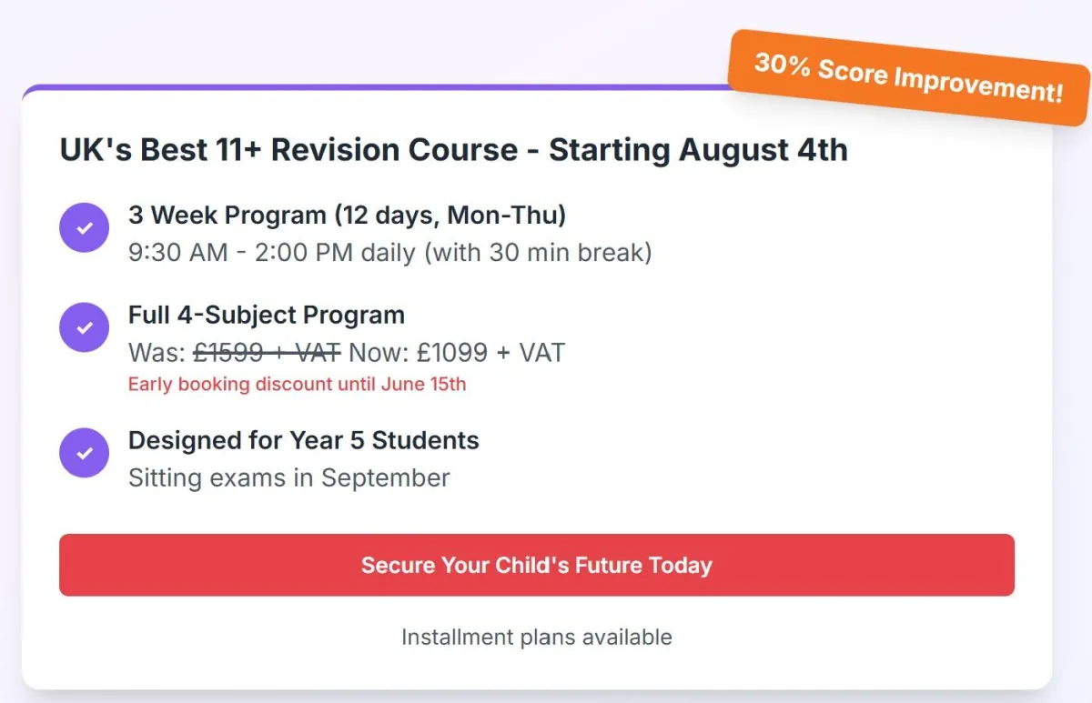Click the orange 30% Score Improvement badge
Screen dimensions: 1092x703
[908, 78]
